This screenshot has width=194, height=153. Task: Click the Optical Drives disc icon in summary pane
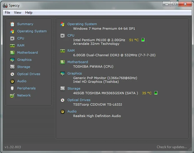(x=63, y=100)
